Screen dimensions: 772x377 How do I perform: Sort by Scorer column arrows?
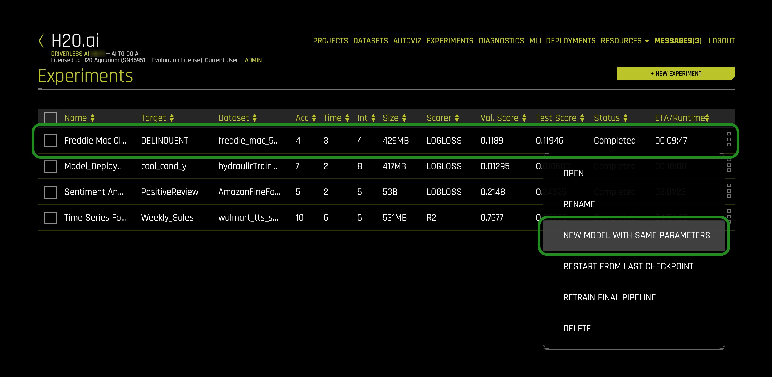pos(457,118)
